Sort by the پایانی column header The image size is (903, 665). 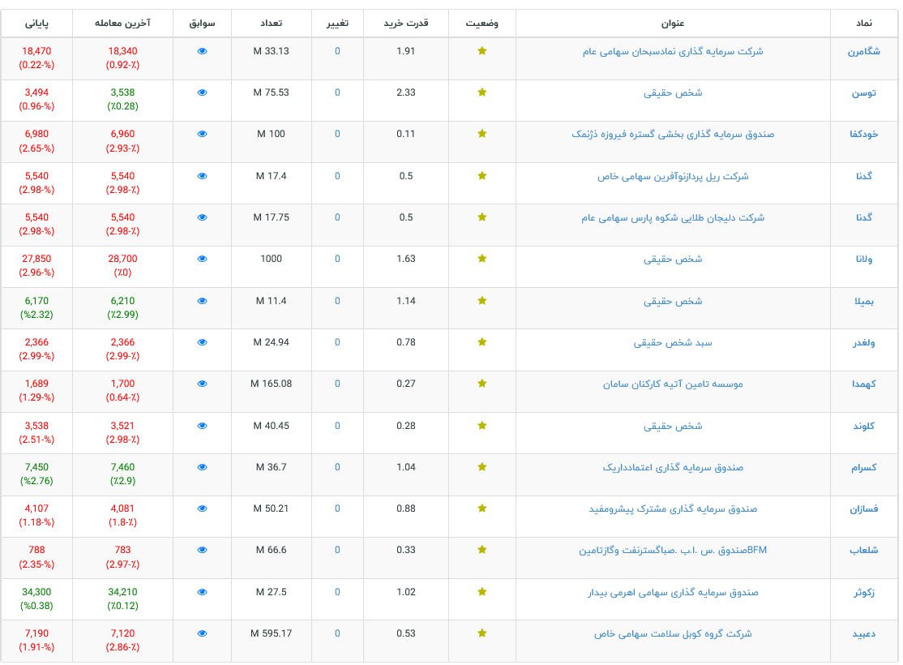[x=37, y=23]
